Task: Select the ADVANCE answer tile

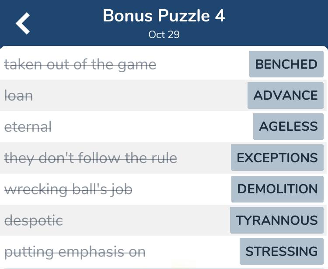Action: [286, 95]
